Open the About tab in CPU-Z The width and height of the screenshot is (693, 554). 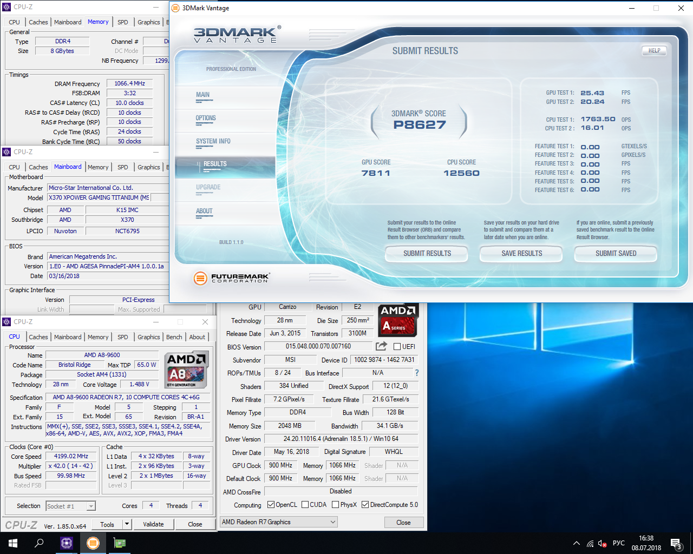[x=197, y=337]
